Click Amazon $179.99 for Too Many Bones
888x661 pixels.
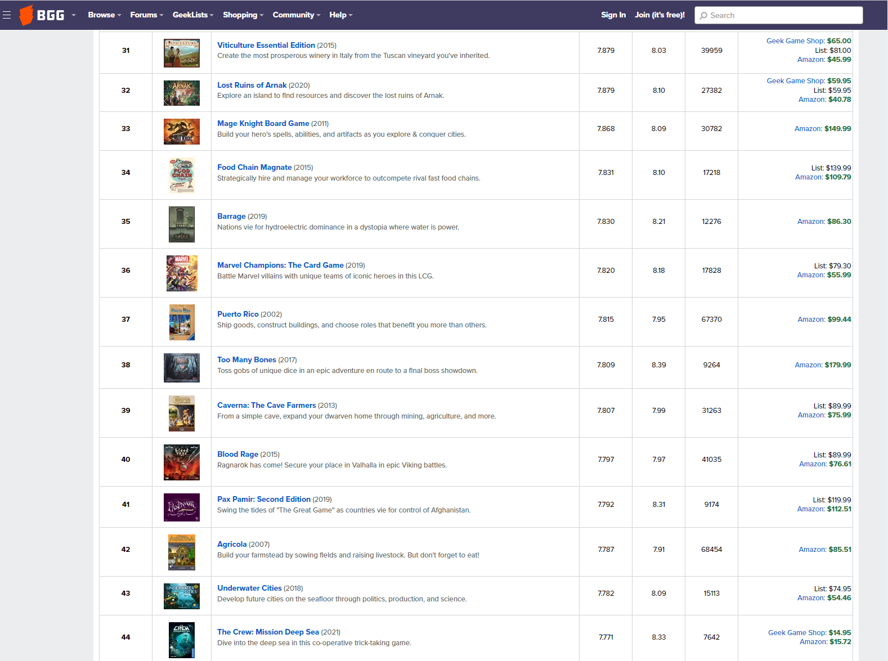click(823, 365)
